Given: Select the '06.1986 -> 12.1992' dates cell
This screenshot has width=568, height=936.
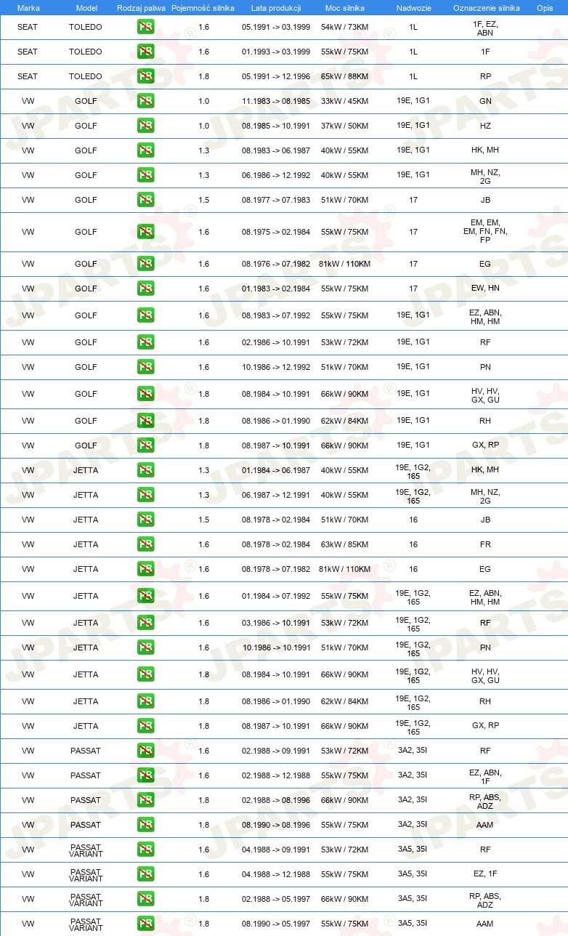Looking at the screenshot, I should coord(276,175).
